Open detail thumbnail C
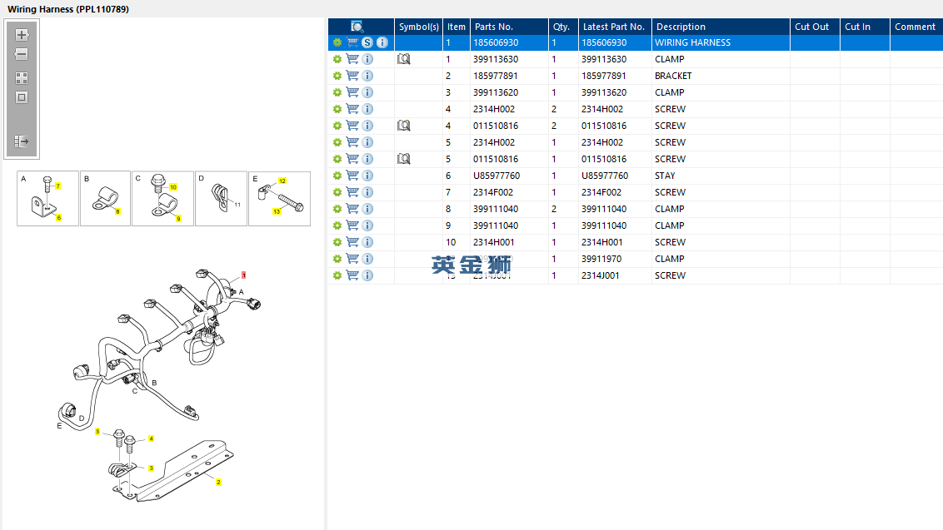Viewport: 943px width, 530px height. (x=163, y=198)
